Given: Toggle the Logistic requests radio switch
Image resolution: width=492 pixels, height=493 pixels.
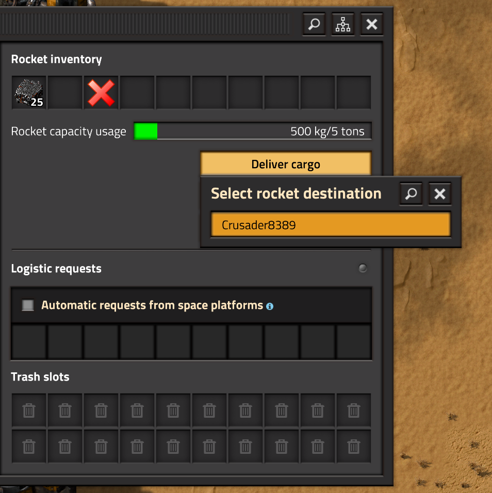Looking at the screenshot, I should point(363,268).
